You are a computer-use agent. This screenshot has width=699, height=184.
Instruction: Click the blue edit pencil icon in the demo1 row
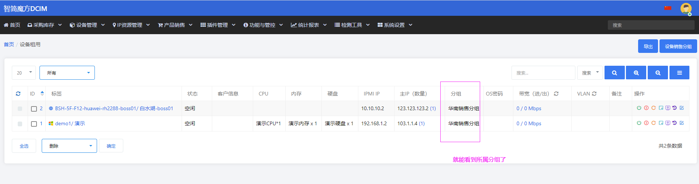pos(682,123)
